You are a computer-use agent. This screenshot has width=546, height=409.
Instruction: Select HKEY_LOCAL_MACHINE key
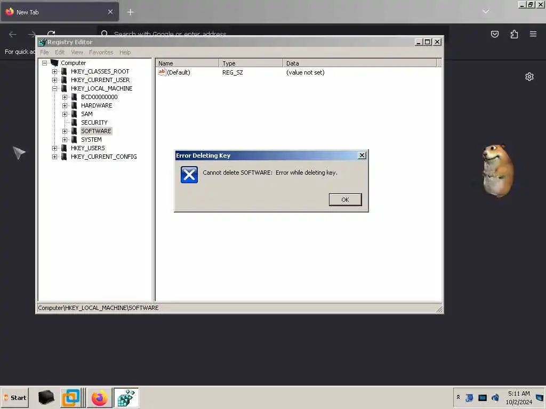coord(102,88)
